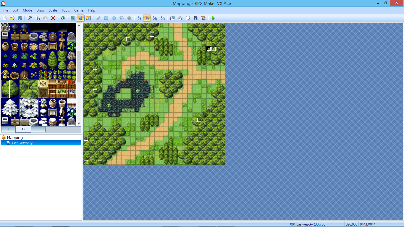Pick the gravestone tile in second row
The width and height of the screenshot is (404, 227).
pyautogui.click(x=72, y=37)
